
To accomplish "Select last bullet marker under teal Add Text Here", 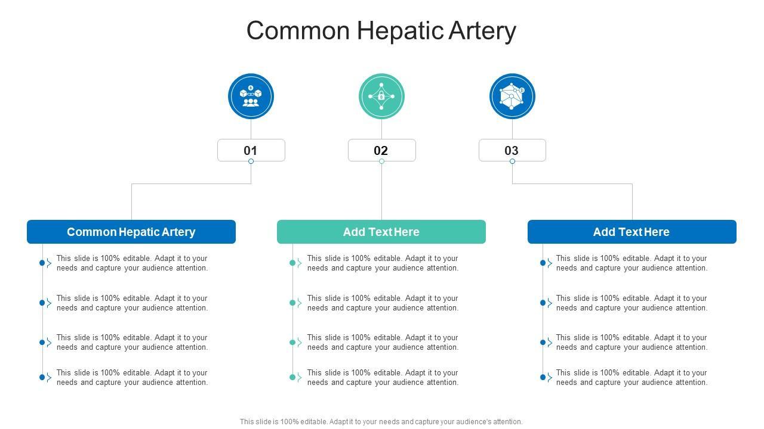I will [293, 377].
